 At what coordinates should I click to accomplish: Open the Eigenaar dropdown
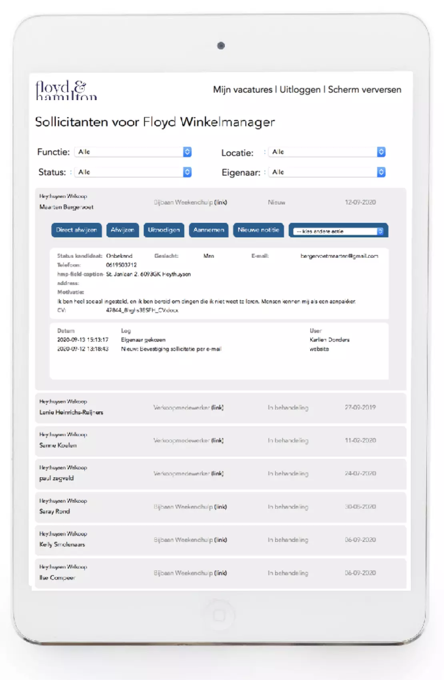[328, 172]
